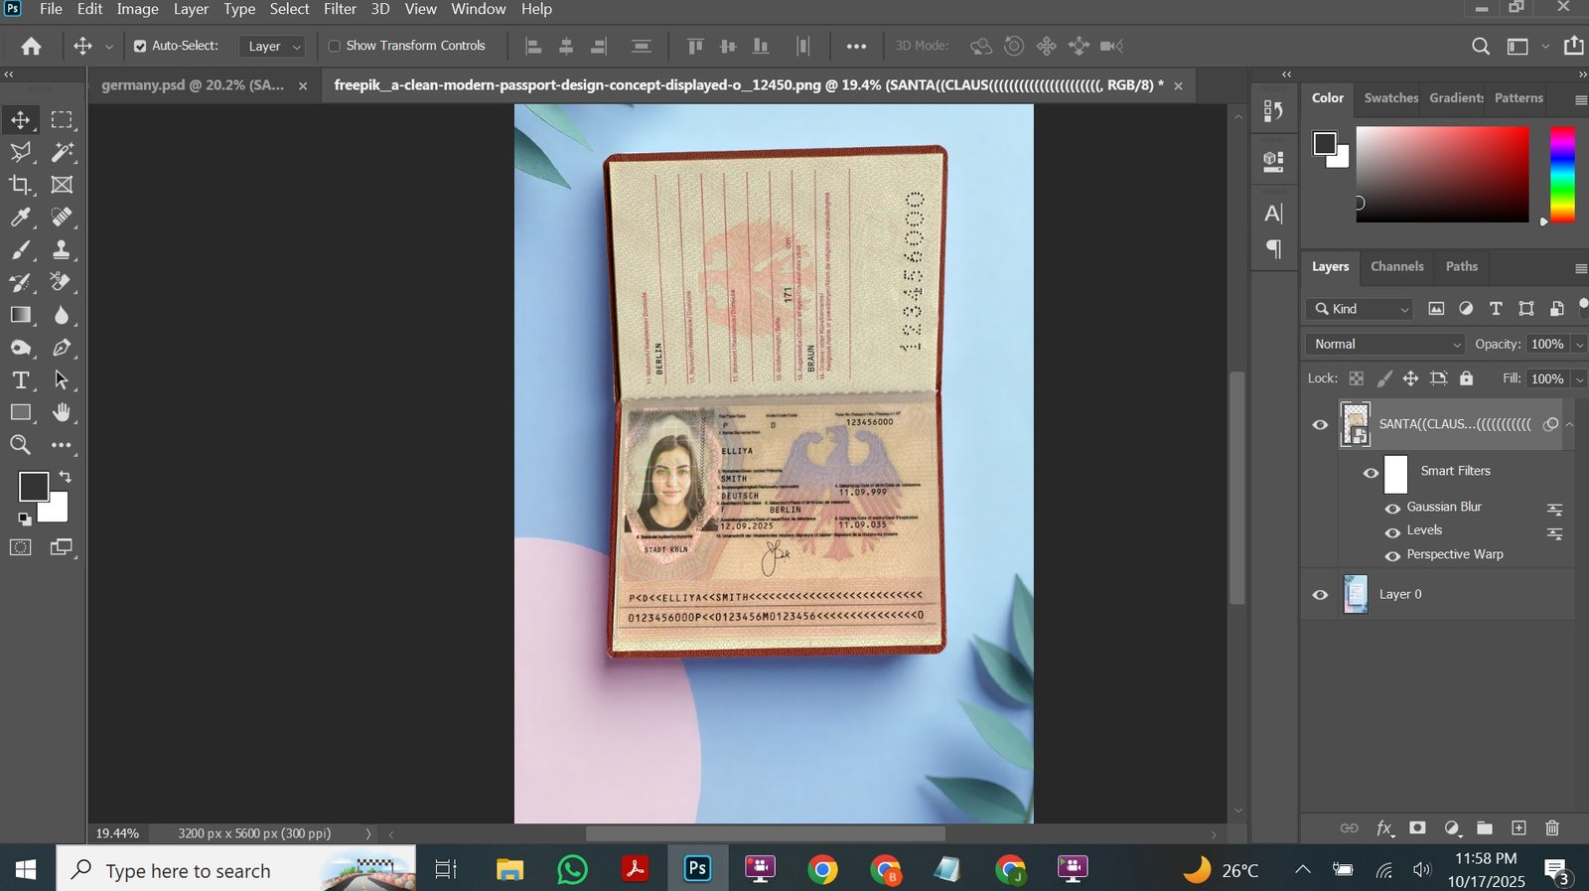Click the Create new layer icon

(1518, 828)
